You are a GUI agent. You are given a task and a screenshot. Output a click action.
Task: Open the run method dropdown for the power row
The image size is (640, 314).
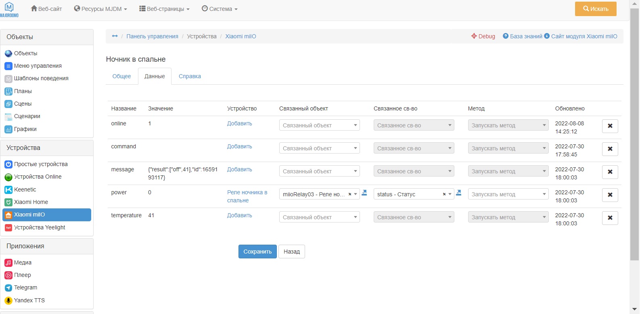[x=508, y=194]
